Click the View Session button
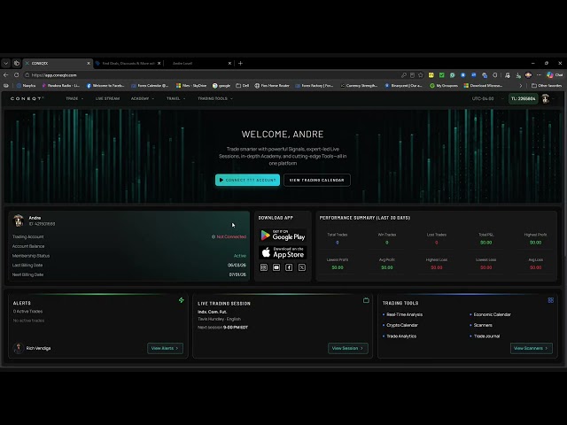 (348, 348)
